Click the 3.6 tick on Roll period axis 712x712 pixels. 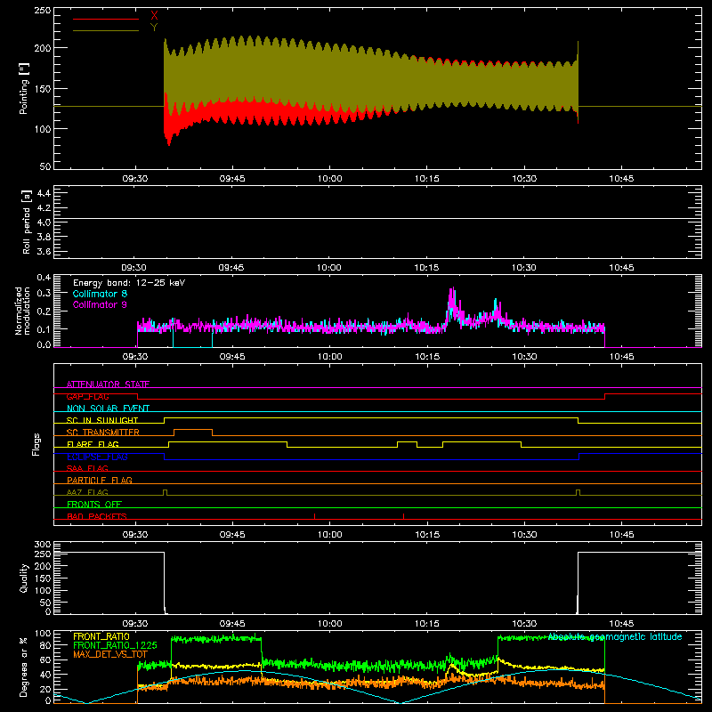44,251
